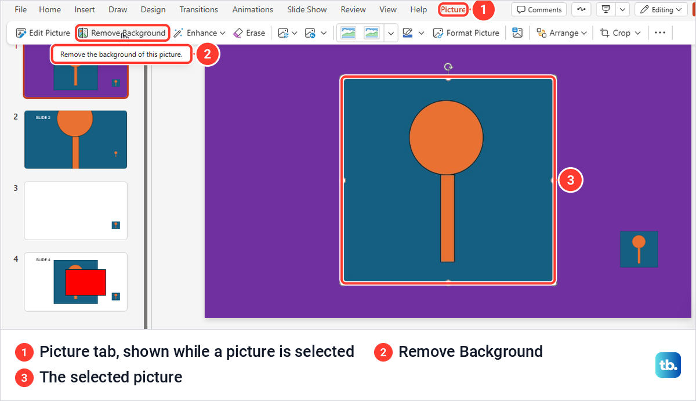Click the Alt Text picture icon
Image resolution: width=696 pixels, height=401 pixels.
517,33
